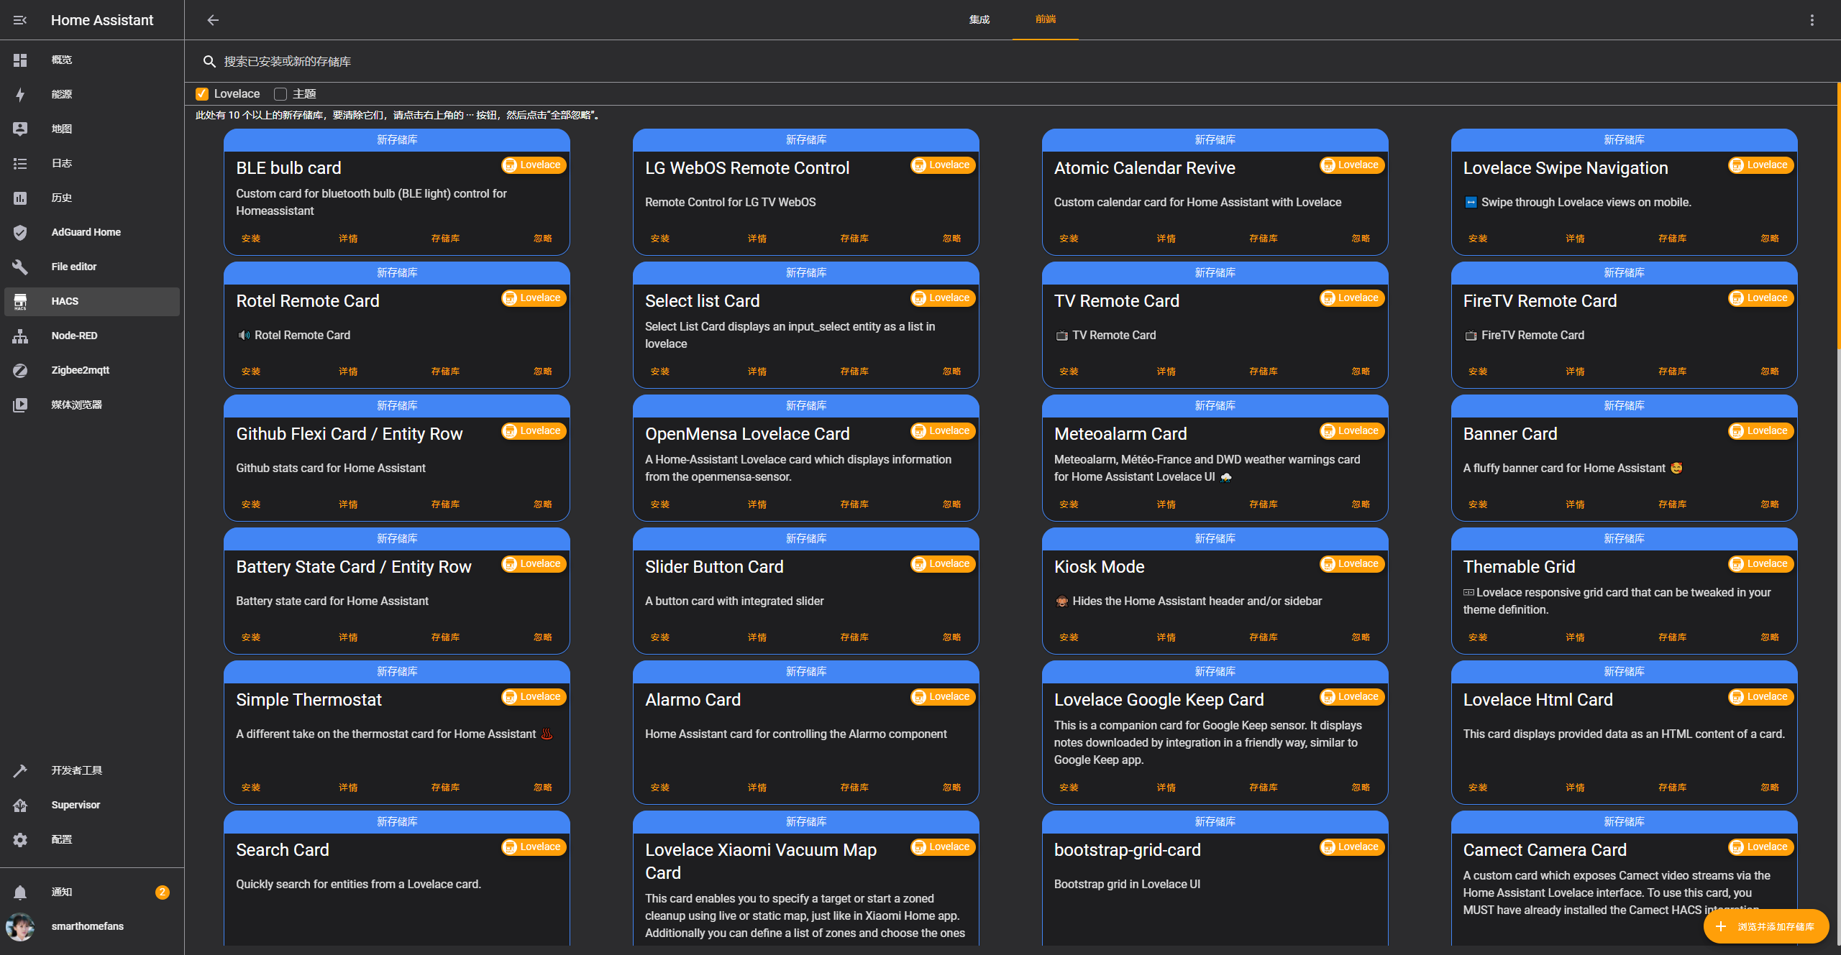Open 开发者工具 hammer icon

[20, 770]
